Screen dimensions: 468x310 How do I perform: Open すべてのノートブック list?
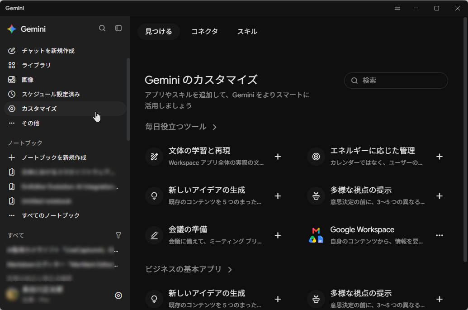[65, 215]
